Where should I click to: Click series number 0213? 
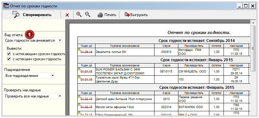(x=166, y=99)
